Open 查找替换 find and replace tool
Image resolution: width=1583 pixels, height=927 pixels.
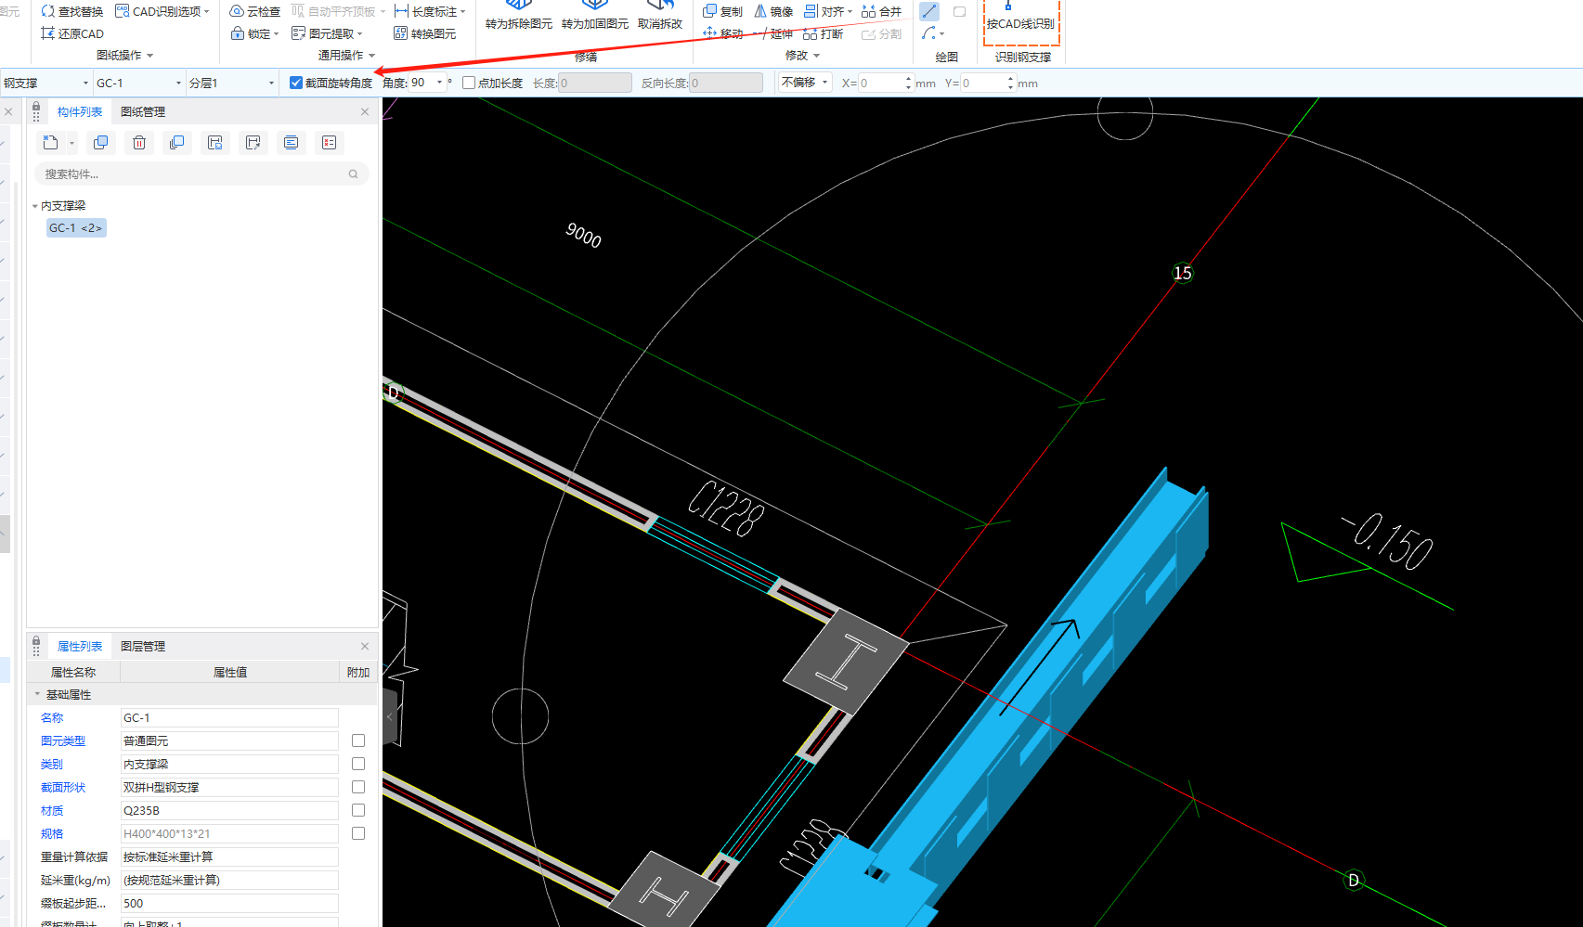point(71,11)
